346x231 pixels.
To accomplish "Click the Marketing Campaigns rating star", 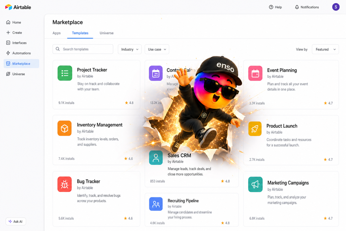I will (326, 218).
